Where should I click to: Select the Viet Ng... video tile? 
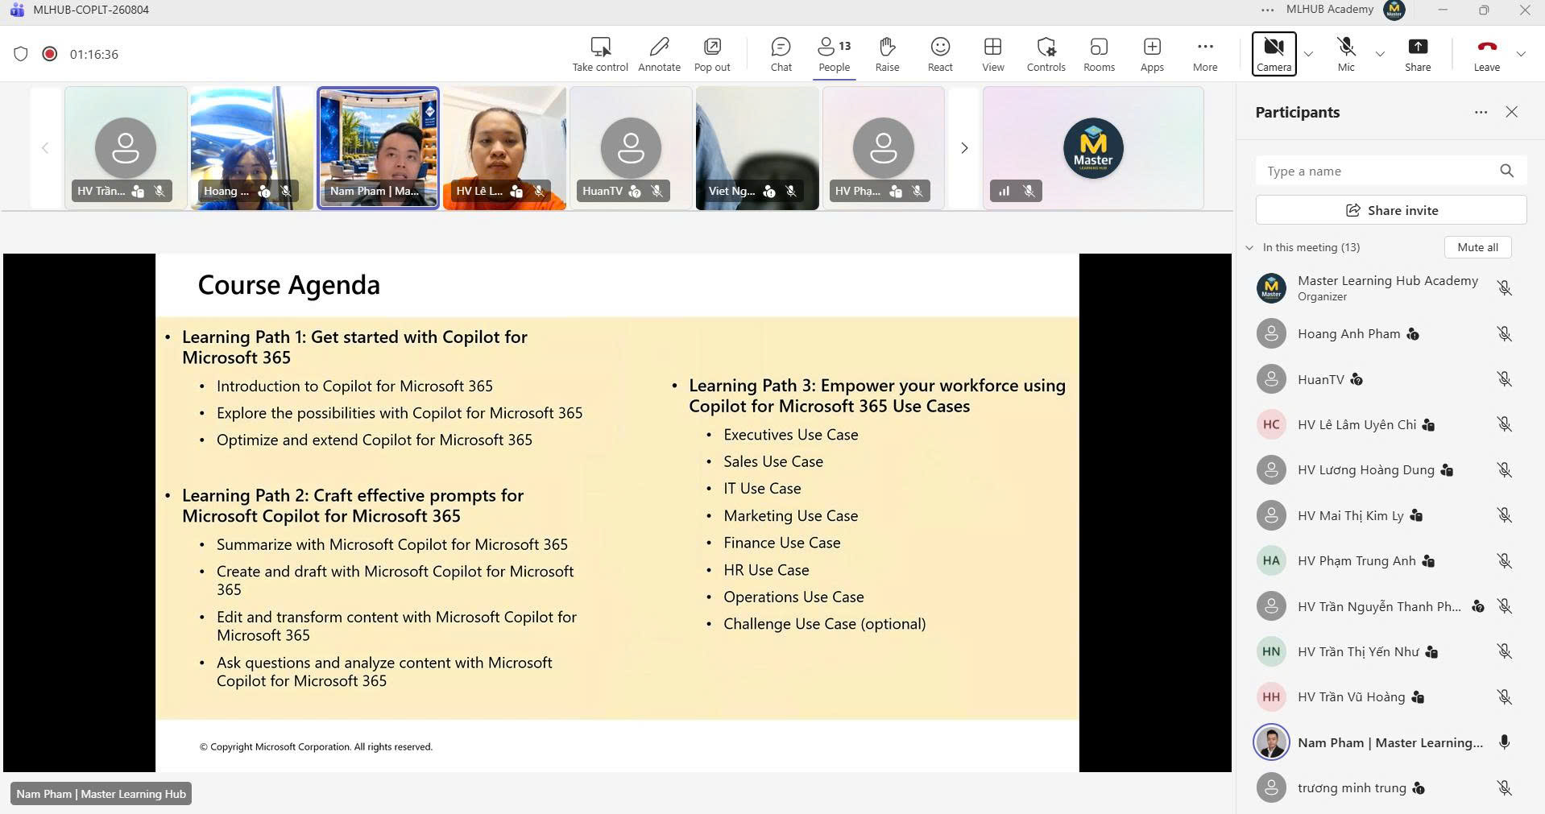[x=757, y=148]
